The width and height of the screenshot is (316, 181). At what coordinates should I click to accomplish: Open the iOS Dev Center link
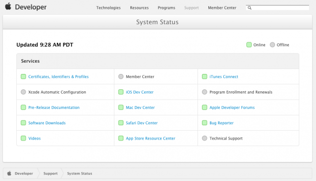140,92
